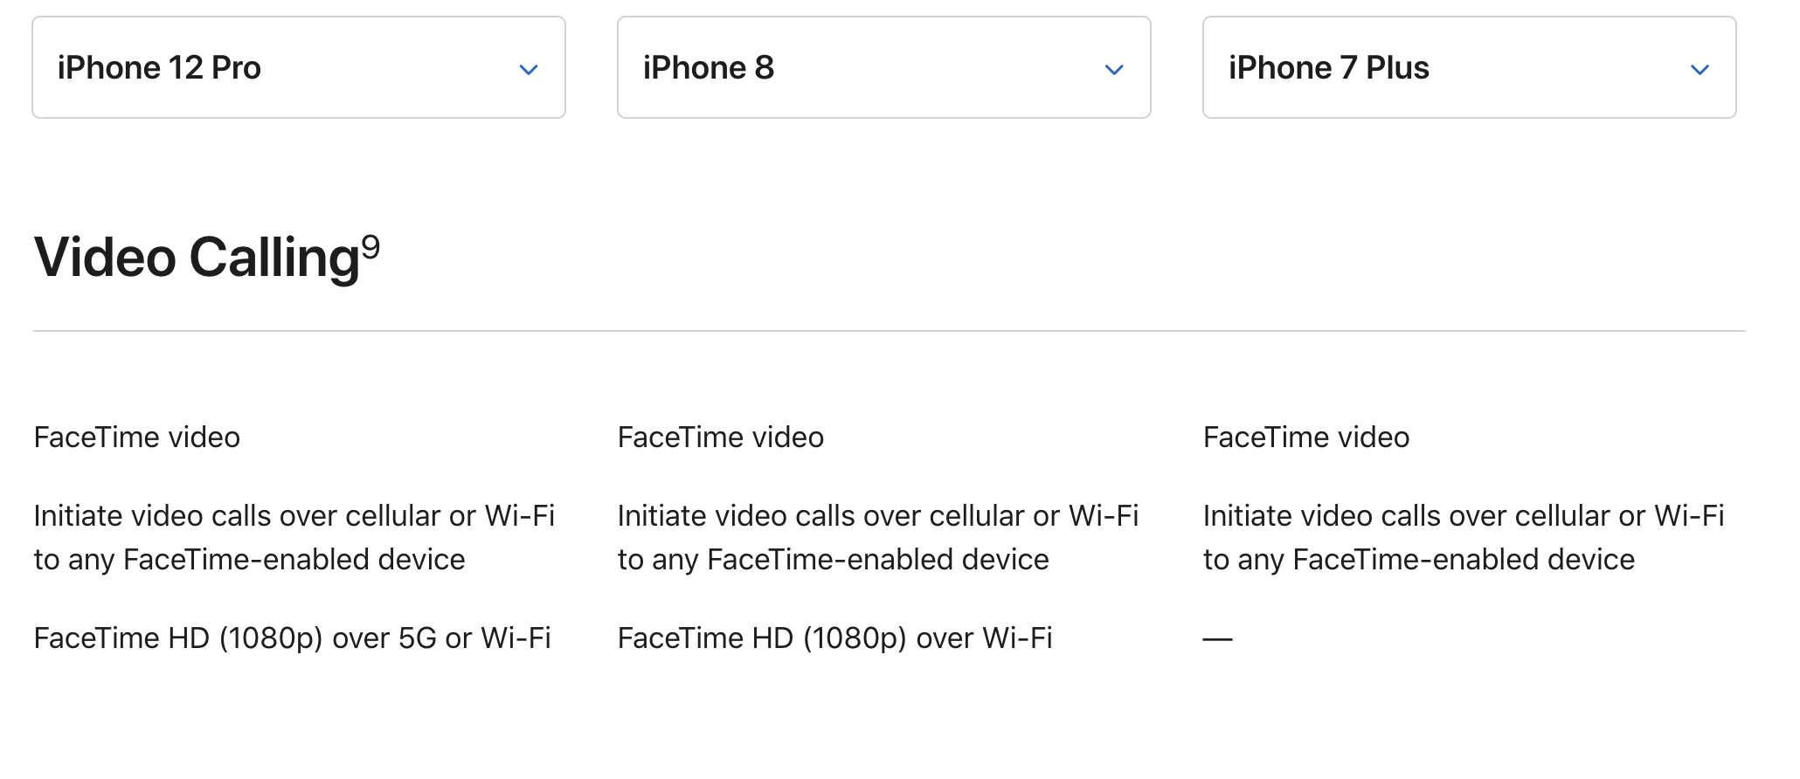
Task: Click "Initiate video calls" line in iPhone 8 column
Action: pos(878,516)
